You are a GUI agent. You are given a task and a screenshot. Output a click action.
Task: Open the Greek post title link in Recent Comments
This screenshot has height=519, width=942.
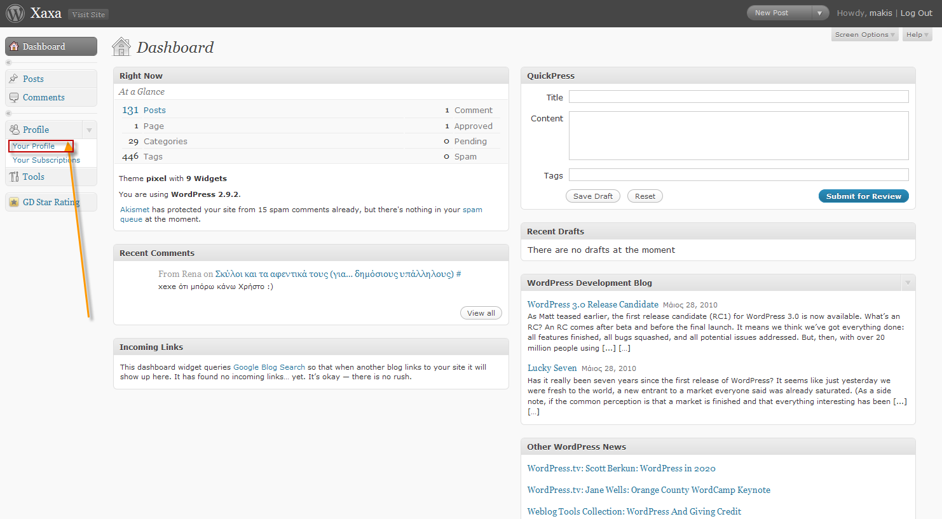(334, 274)
